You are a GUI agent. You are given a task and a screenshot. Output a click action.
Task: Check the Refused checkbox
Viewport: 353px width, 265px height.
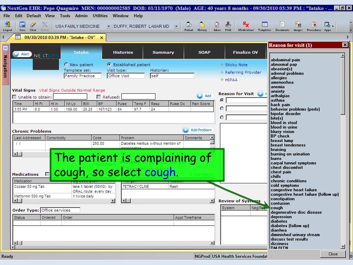pyautogui.click(x=99, y=97)
